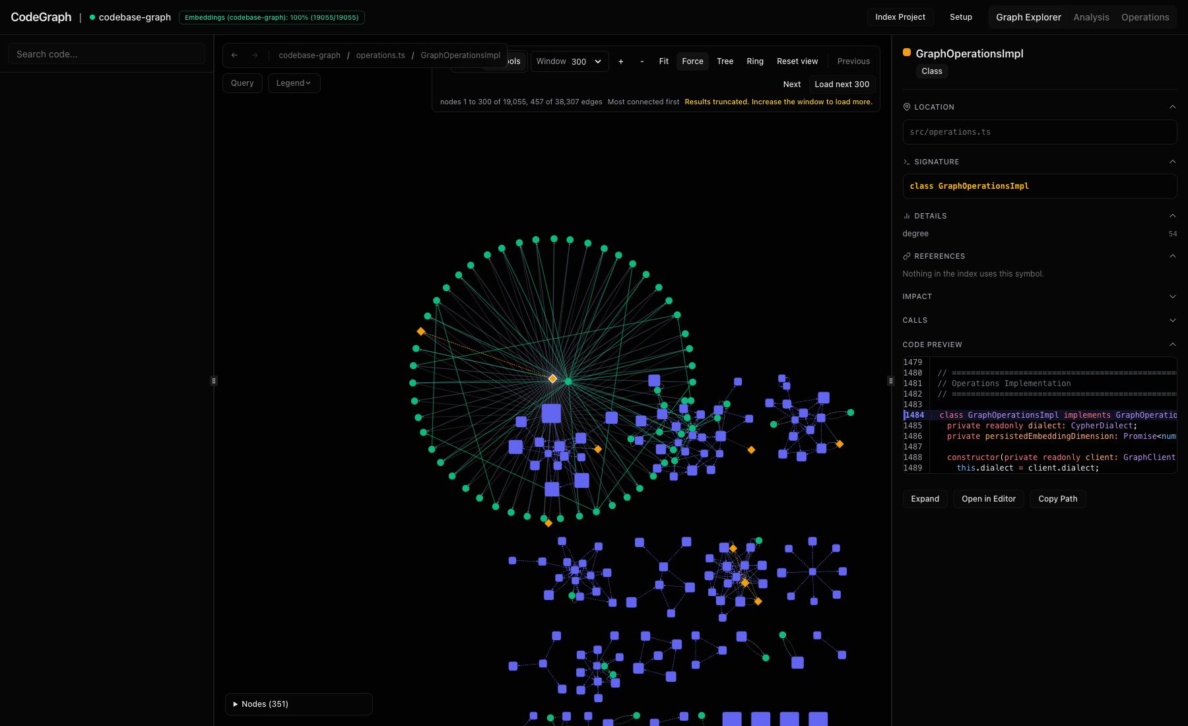This screenshot has height=726, width=1188.
Task: Collapse the Details section
Action: pos(1172,216)
